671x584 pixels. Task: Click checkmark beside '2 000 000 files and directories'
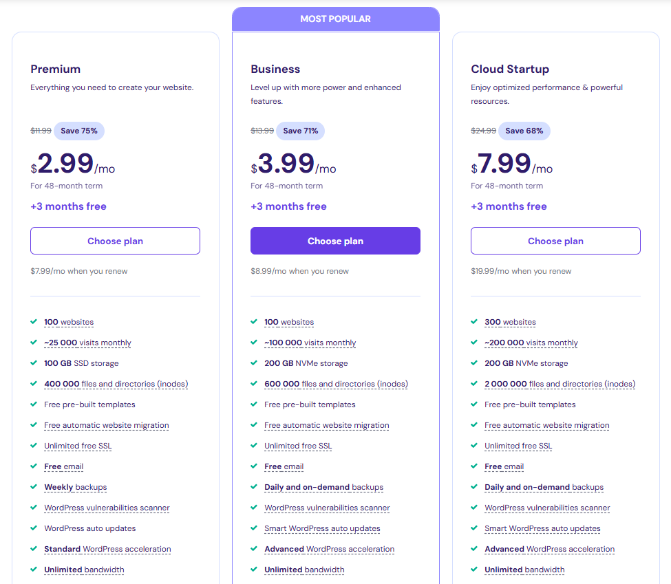[x=474, y=383]
